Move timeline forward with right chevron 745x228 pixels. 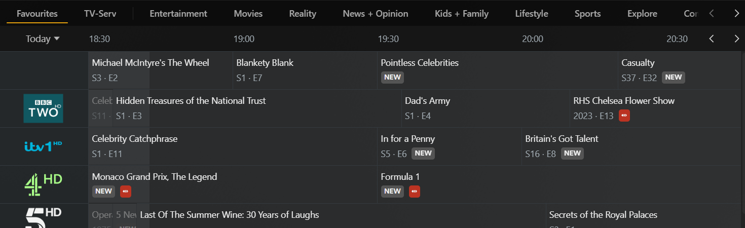point(736,39)
